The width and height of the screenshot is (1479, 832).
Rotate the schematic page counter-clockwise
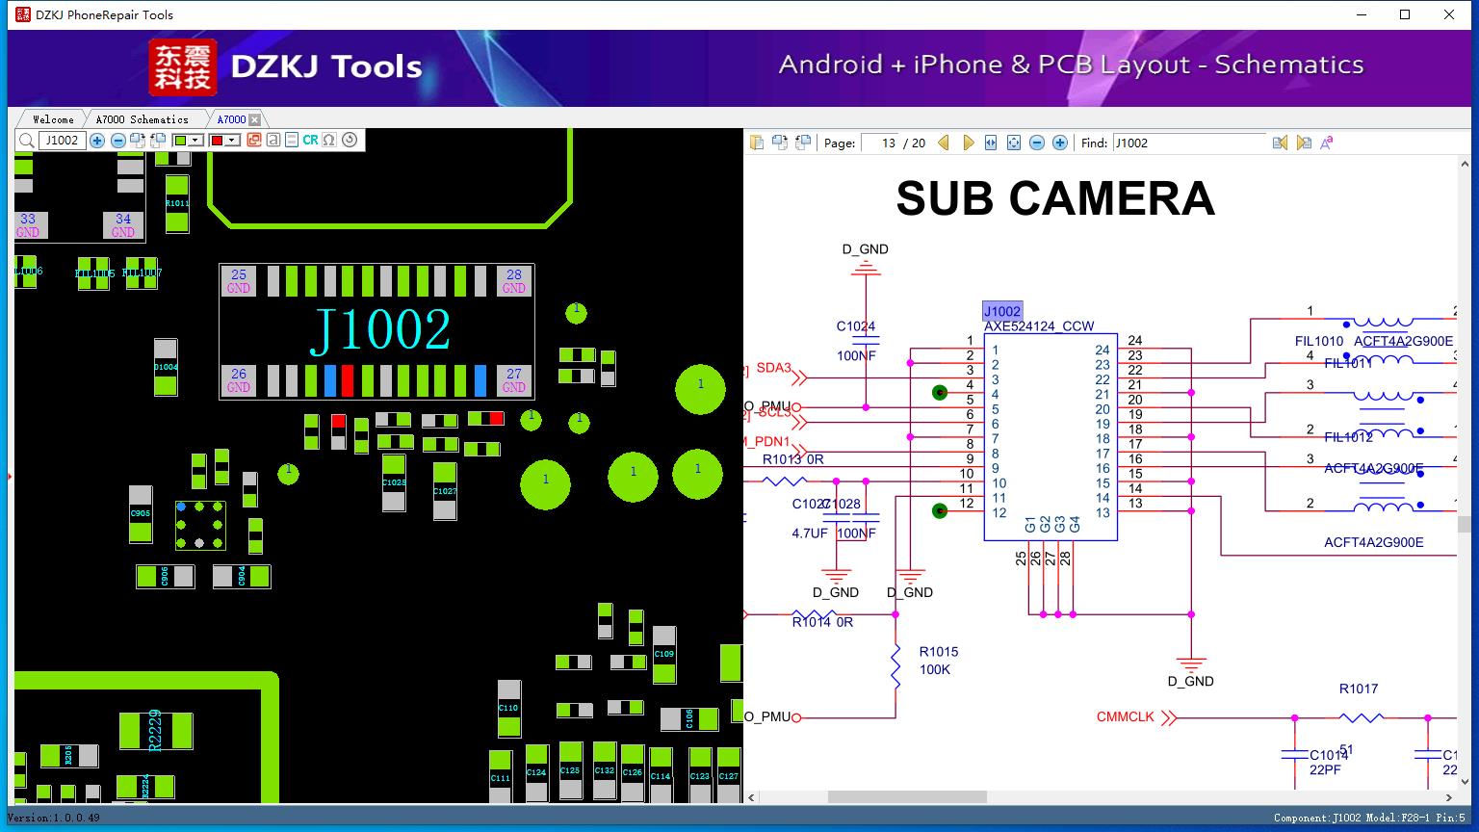(802, 143)
